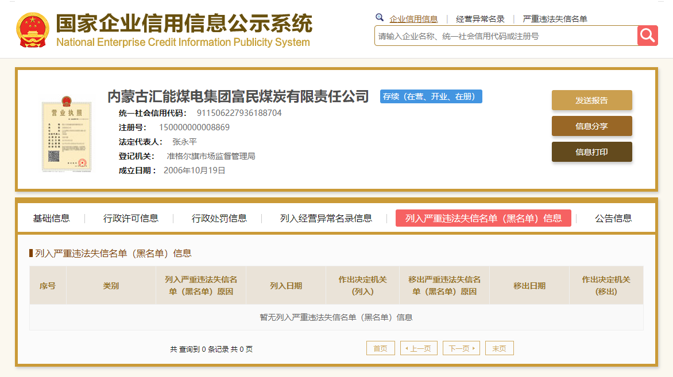This screenshot has height=377, width=673.
Task: Click the 移出日期 column header
Action: (529, 286)
